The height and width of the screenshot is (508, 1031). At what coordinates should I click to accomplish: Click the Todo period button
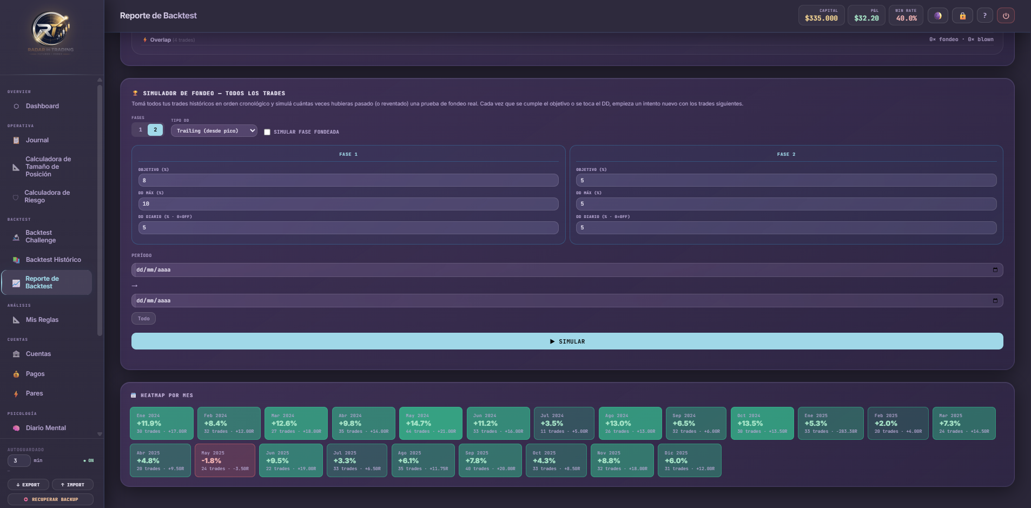pos(143,319)
